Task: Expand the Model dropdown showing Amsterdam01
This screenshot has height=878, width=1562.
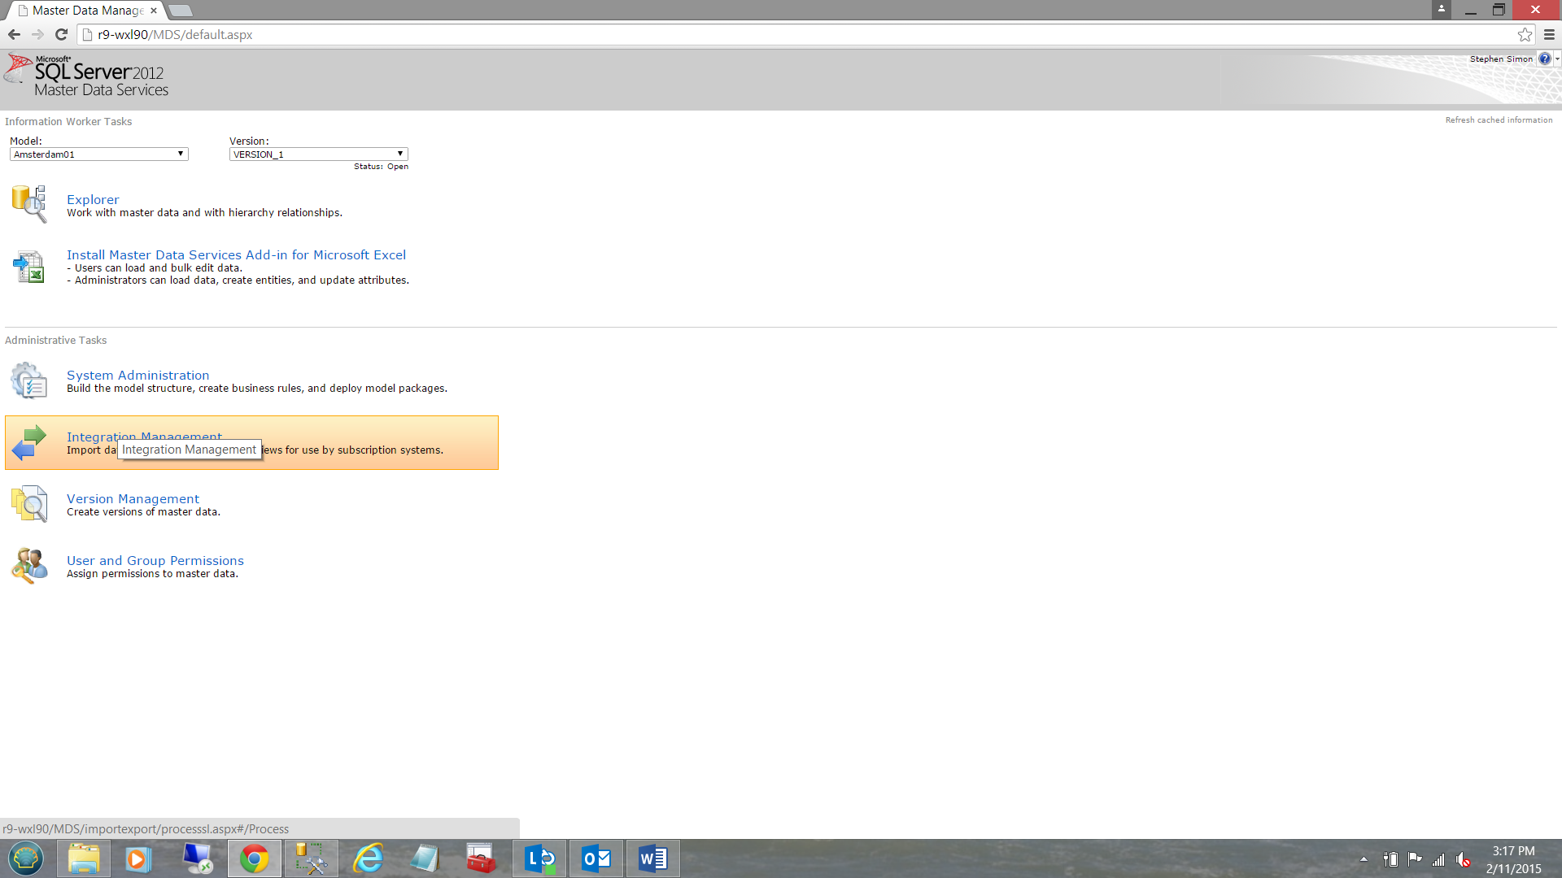Action: [x=98, y=154]
